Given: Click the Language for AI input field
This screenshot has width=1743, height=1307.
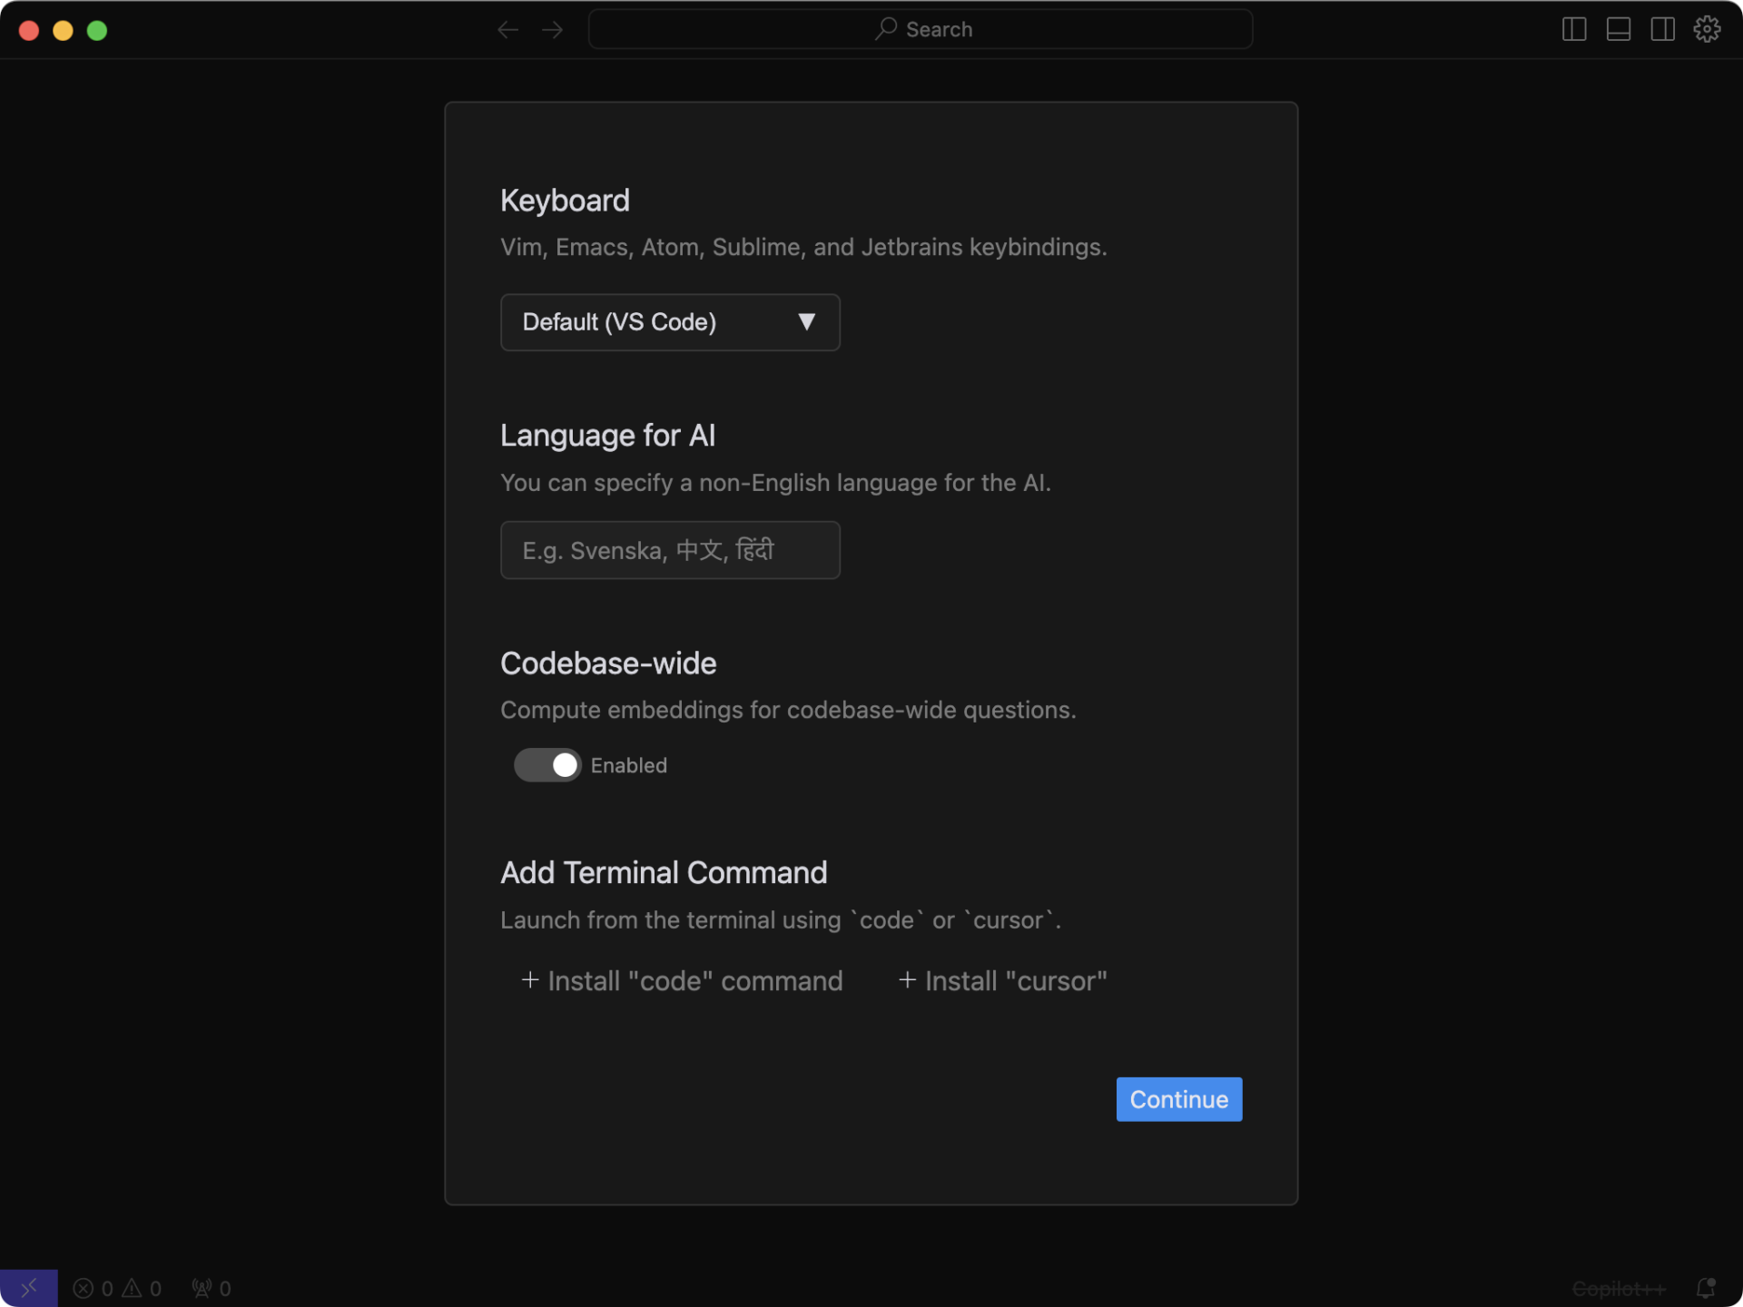Looking at the screenshot, I should click(669, 550).
